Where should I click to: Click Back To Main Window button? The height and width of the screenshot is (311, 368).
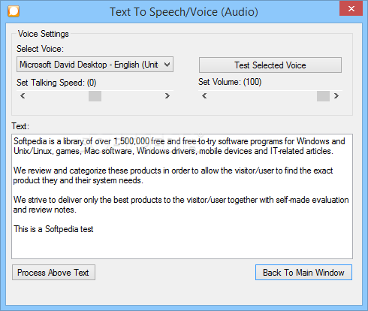(x=303, y=273)
